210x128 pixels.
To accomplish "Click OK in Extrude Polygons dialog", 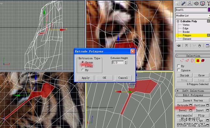I will pos(104,78).
